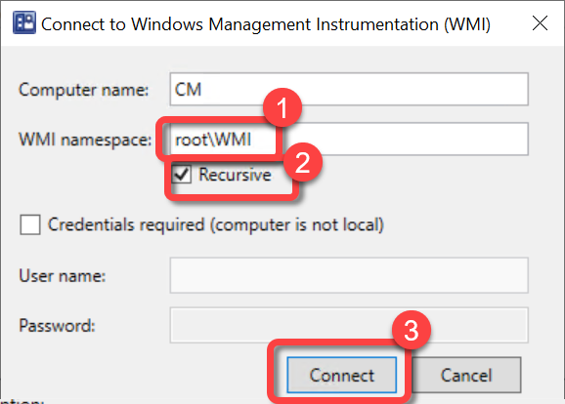The width and height of the screenshot is (565, 404).
Task: Click the Cancel button
Action: point(466,375)
